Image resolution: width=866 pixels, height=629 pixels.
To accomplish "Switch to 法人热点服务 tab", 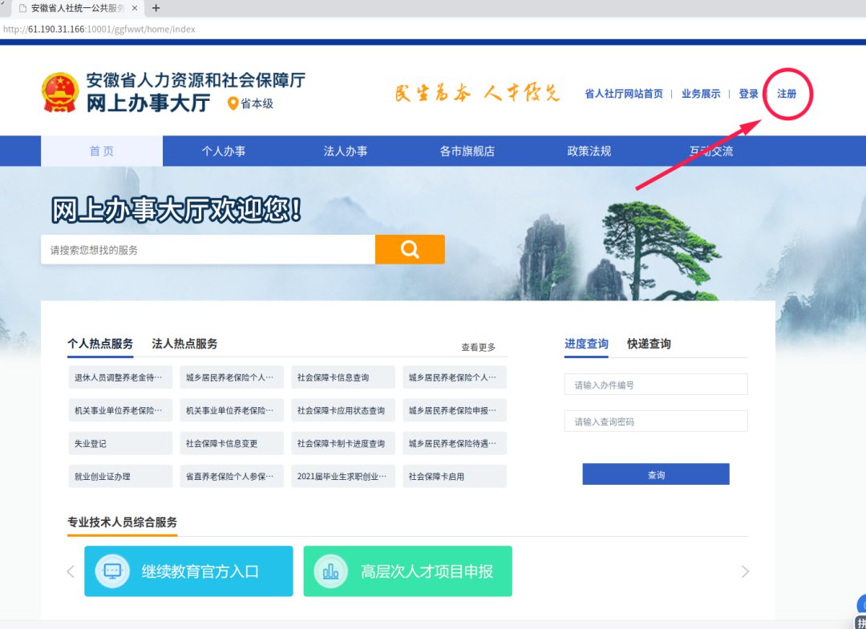I will pos(184,344).
